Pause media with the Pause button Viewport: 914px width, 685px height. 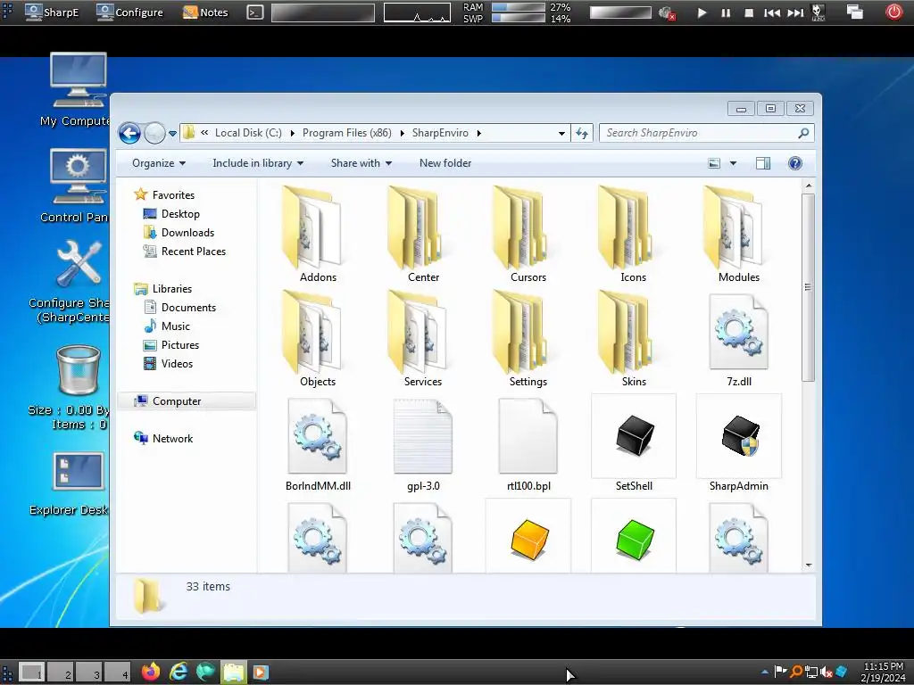(726, 12)
